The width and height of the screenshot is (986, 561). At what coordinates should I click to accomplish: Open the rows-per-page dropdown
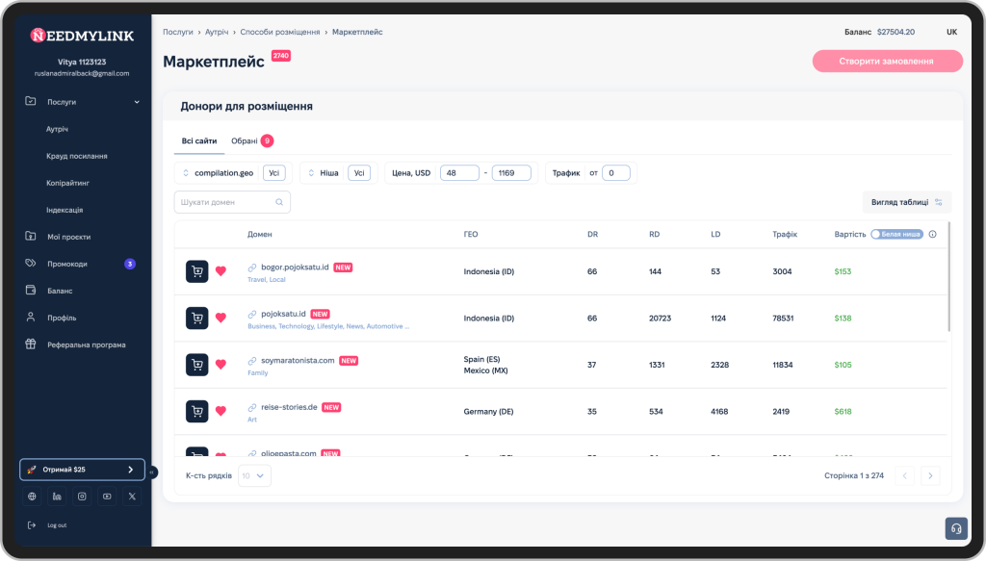[254, 475]
